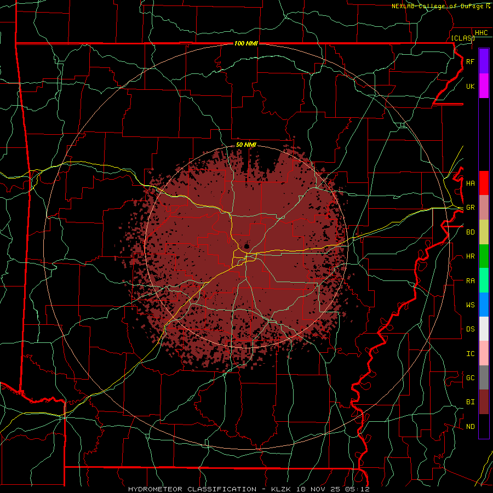
Task: Click the GR legend label
Action: tap(470, 208)
